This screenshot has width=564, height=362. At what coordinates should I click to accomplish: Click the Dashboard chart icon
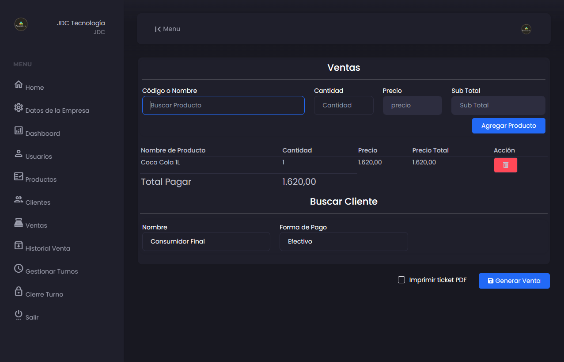[x=19, y=130]
